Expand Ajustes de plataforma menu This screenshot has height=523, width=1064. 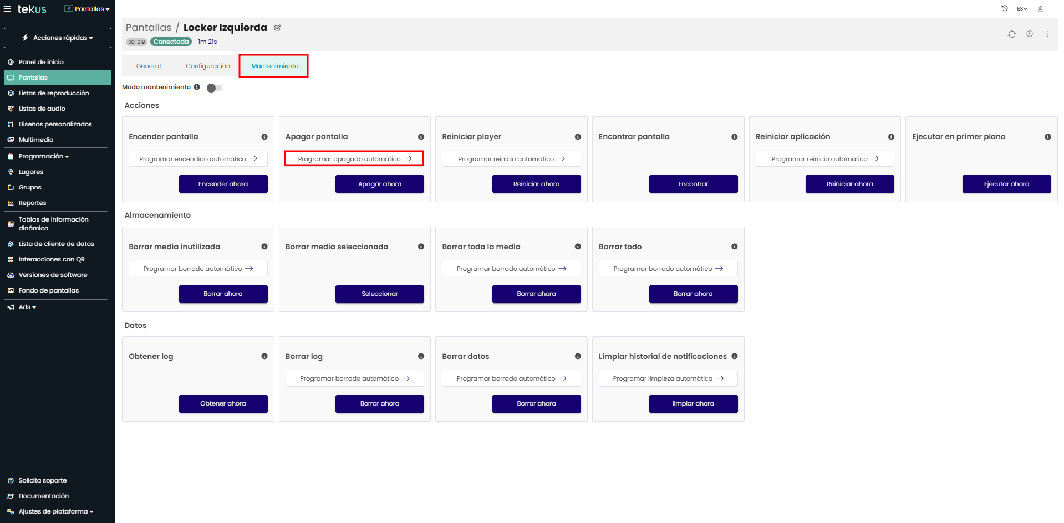pos(55,511)
